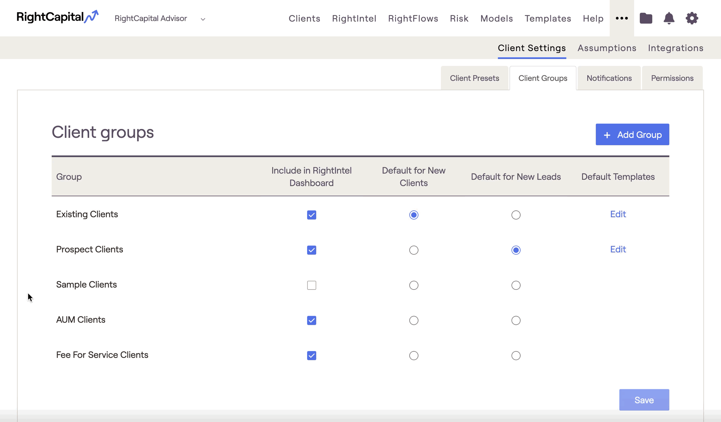Click the Default for New Clients header
The image size is (721, 422).
[413, 177]
